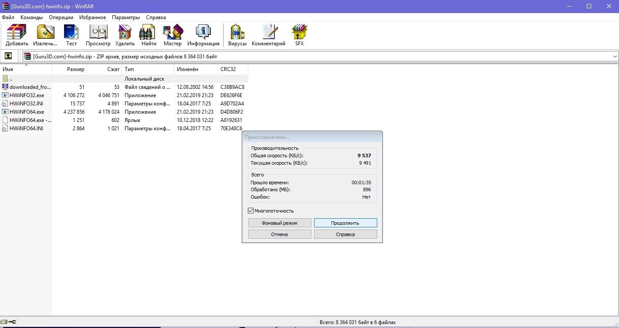The height and width of the screenshot is (328, 619).
Task: Sort files by Тип column header
Action: (x=148, y=69)
